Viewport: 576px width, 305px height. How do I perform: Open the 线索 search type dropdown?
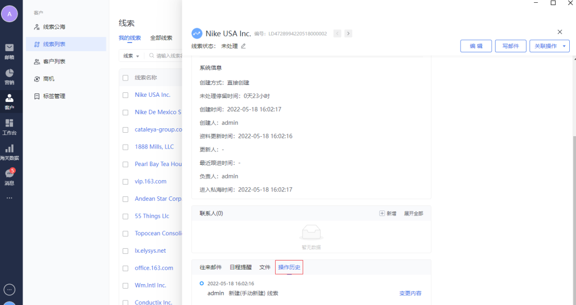pyautogui.click(x=132, y=56)
